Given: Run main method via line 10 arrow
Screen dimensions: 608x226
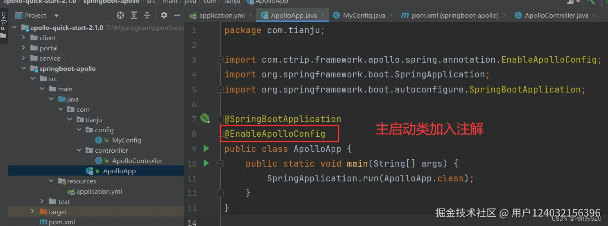Looking at the screenshot, I should (x=206, y=163).
